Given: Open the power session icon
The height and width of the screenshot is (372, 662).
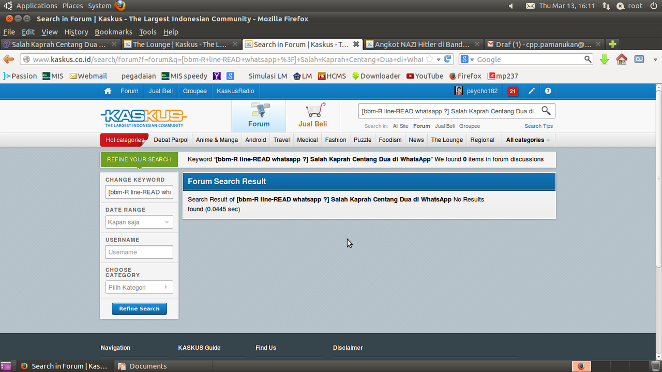Looking at the screenshot, I should (x=653, y=6).
